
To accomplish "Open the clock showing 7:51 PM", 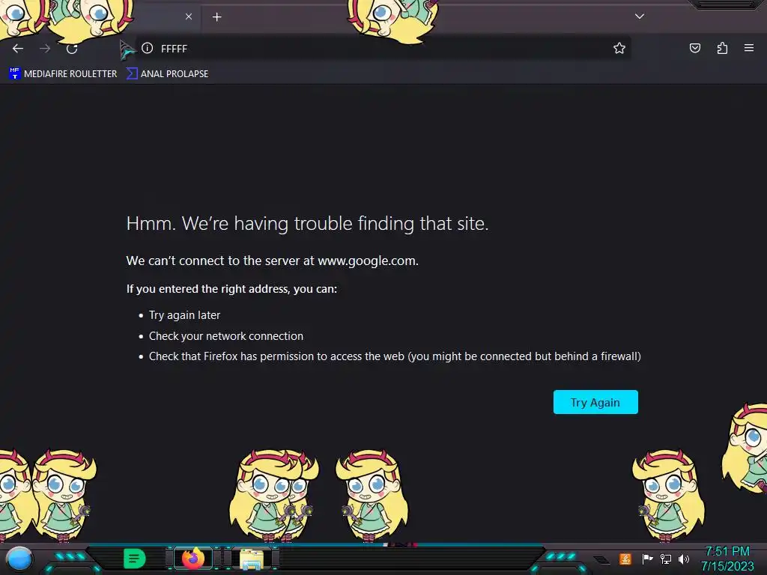I will coord(727,559).
